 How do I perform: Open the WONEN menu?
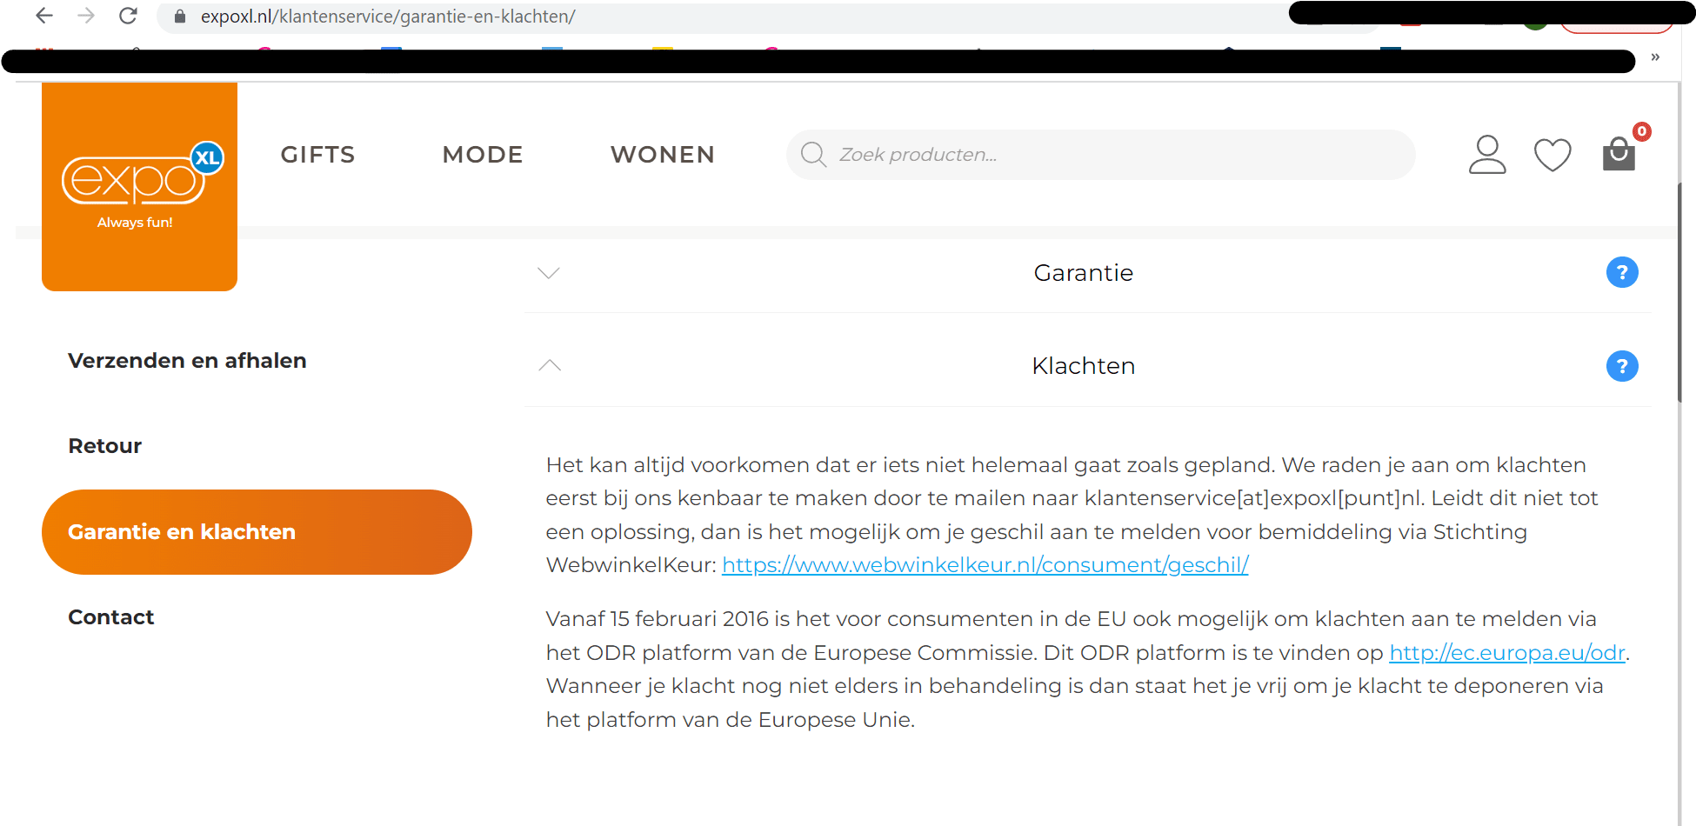[662, 155]
